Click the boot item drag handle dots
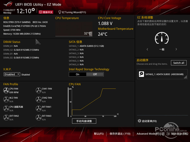190x142 pixels. [185, 77]
